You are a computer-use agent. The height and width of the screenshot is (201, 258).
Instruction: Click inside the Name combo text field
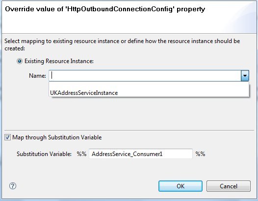[145, 76]
